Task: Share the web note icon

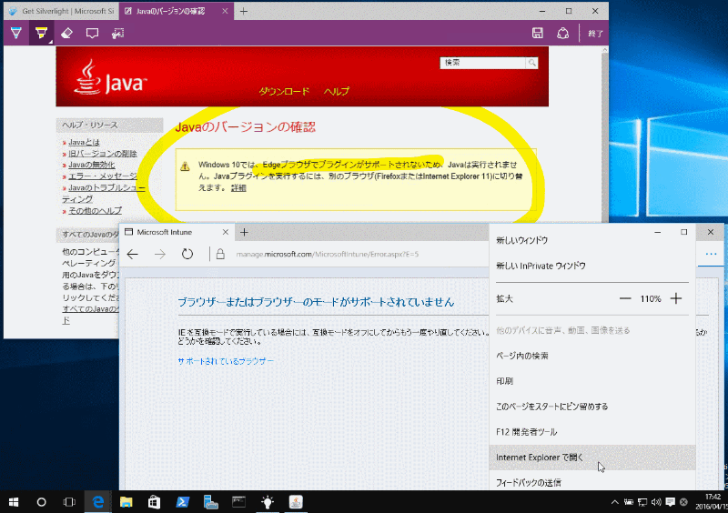Action: [x=562, y=33]
